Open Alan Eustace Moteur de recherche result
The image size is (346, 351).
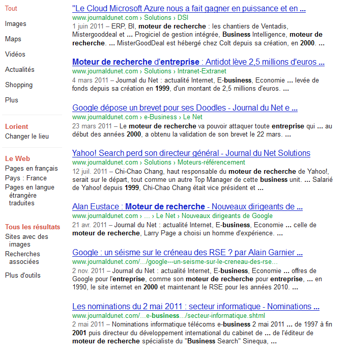pyautogui.click(x=187, y=207)
